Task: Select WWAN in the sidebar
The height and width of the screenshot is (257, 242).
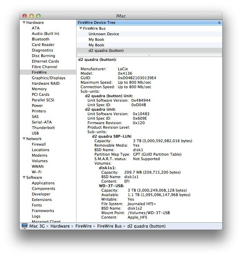Action: pyautogui.click(x=38, y=166)
